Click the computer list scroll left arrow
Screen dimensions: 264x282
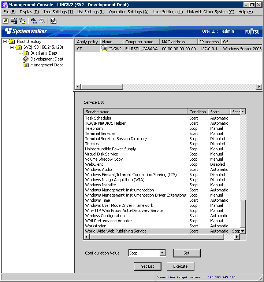78,87
